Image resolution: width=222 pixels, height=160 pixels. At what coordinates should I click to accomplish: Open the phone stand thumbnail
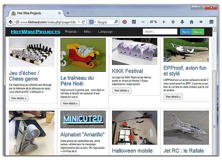pyautogui.click(x=32, y=133)
